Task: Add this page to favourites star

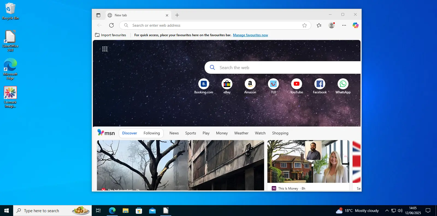Action: (x=305, y=25)
